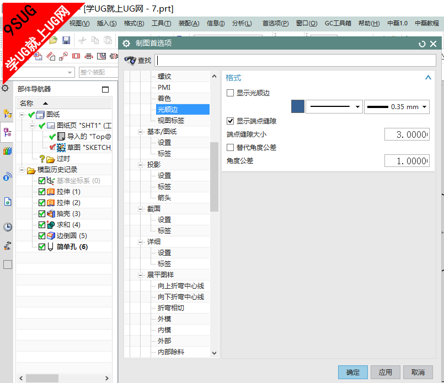
Task: Open the History clock sidebar icon
Action: point(8,227)
